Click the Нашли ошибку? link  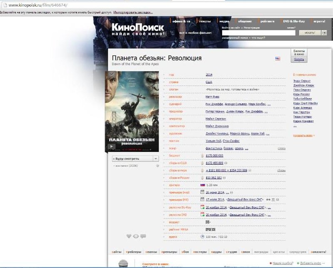point(283,263)
